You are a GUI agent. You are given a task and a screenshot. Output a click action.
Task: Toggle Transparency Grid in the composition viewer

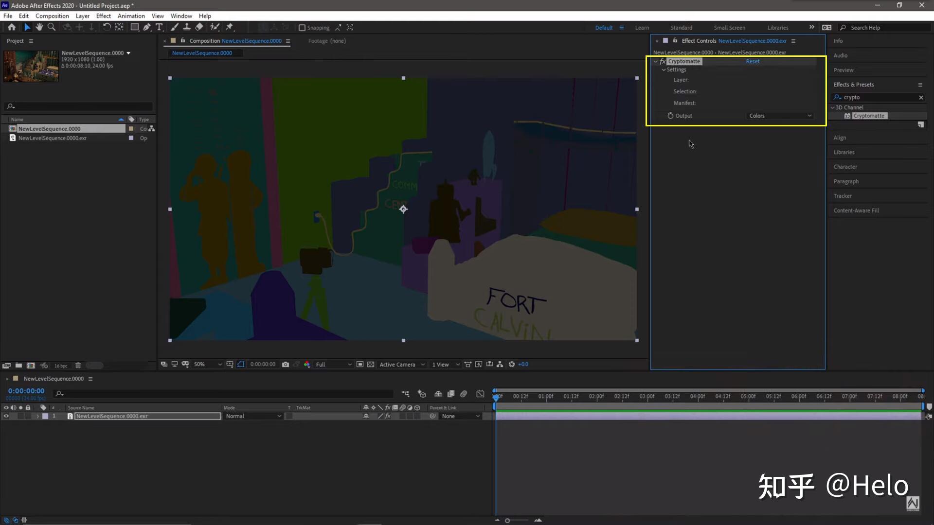point(371,364)
